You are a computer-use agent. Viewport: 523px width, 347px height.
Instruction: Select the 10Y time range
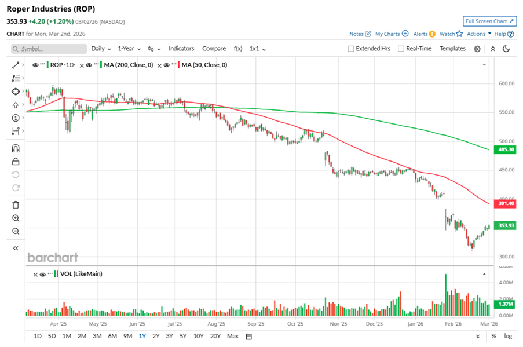point(198,337)
